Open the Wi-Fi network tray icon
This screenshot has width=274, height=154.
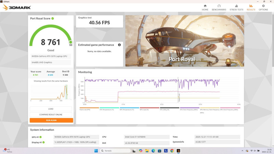tap(251, 151)
